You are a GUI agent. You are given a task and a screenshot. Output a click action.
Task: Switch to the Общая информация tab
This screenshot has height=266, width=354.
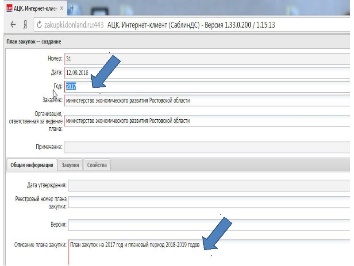(x=31, y=165)
